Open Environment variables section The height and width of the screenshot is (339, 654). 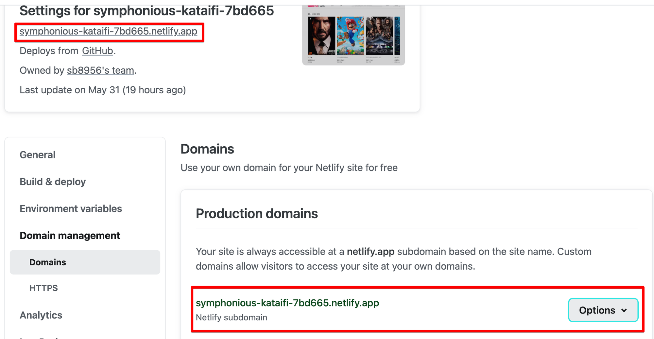click(71, 209)
